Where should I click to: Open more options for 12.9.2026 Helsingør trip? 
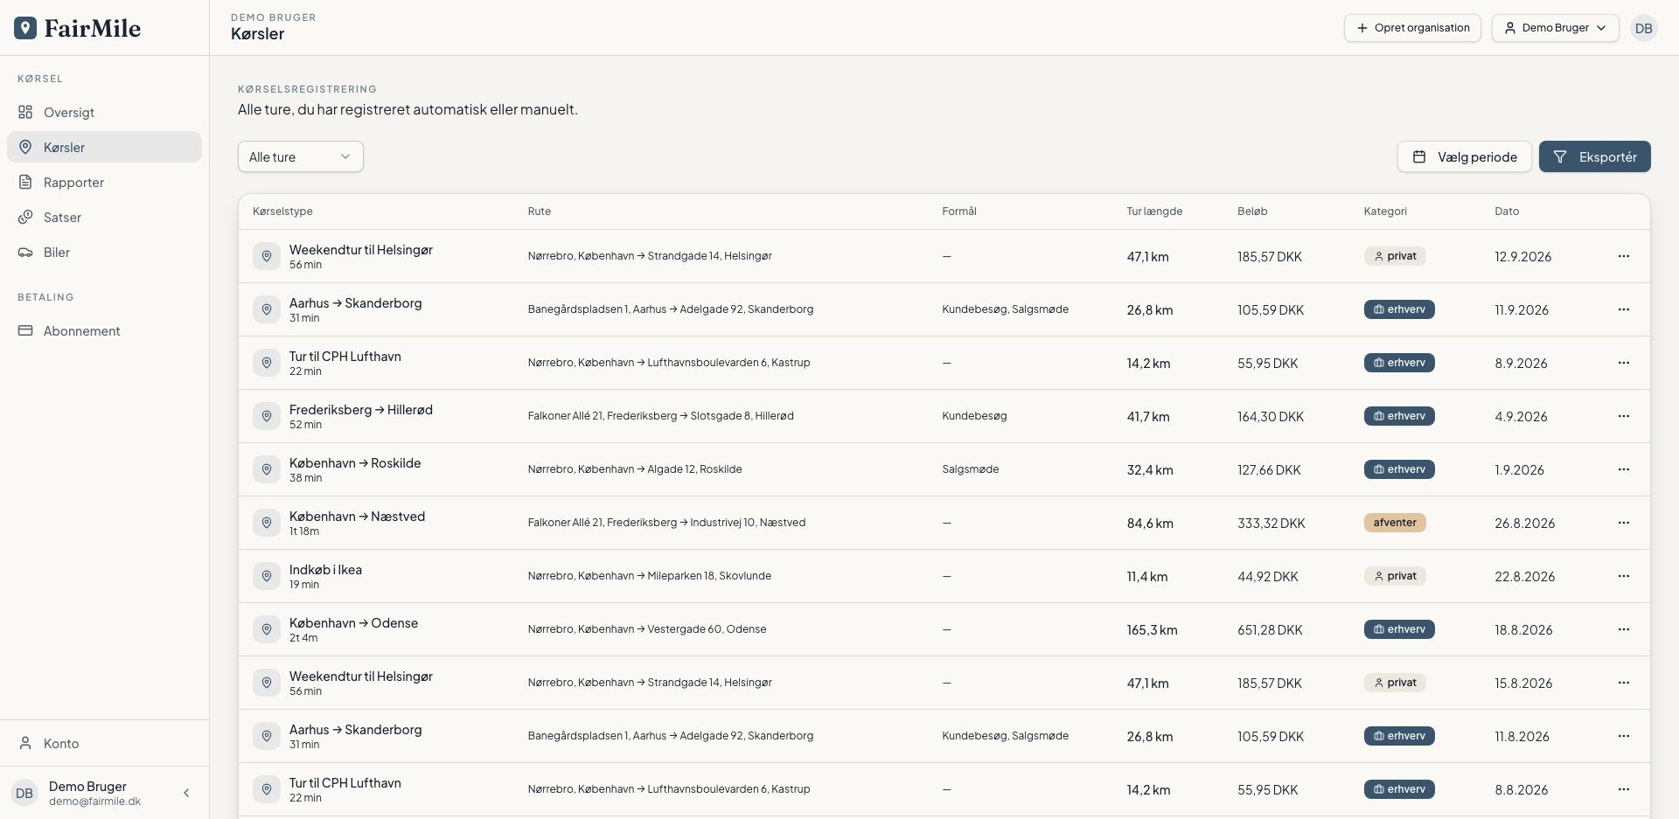(1623, 256)
